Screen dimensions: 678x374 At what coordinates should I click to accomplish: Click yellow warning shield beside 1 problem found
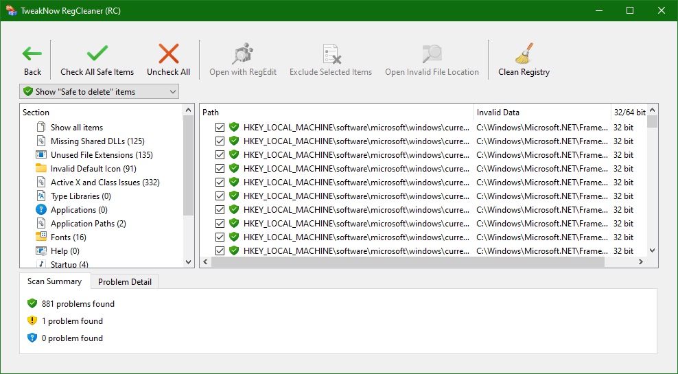click(x=32, y=321)
